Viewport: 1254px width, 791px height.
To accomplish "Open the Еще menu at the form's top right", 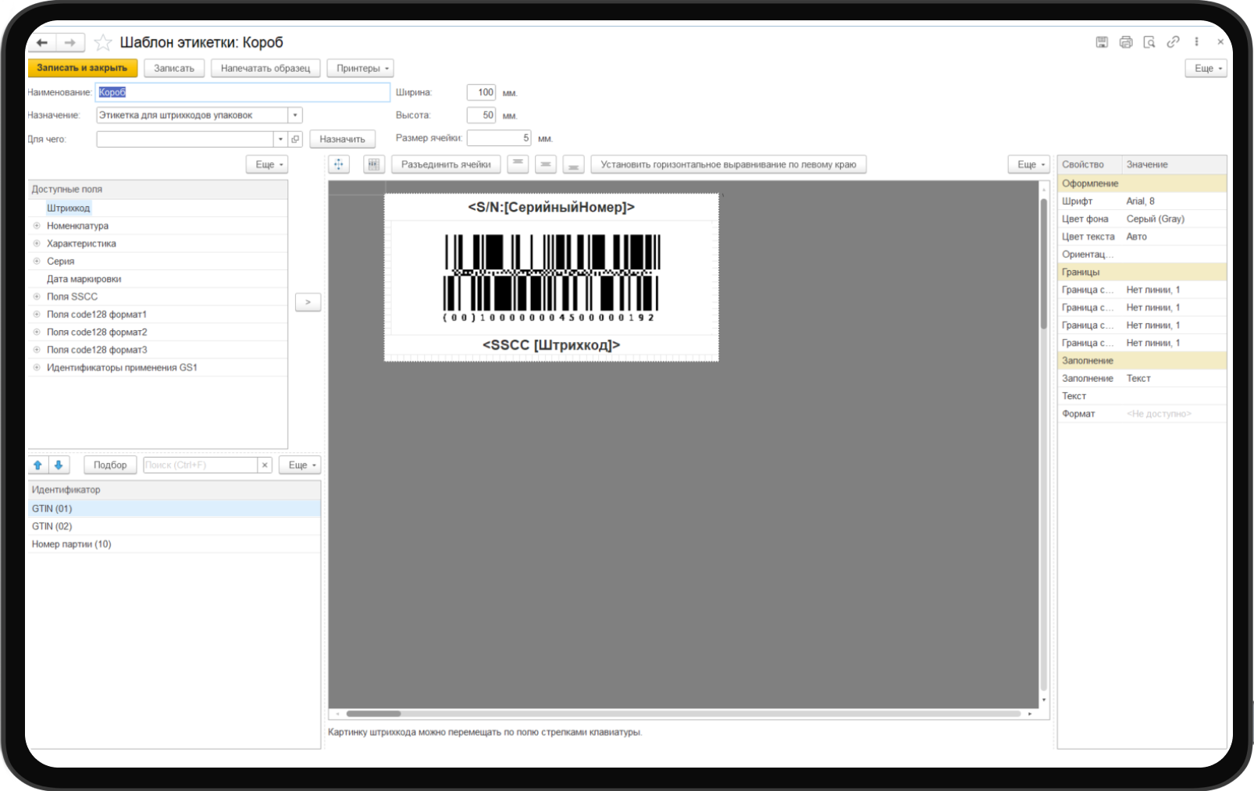I will click(1206, 69).
